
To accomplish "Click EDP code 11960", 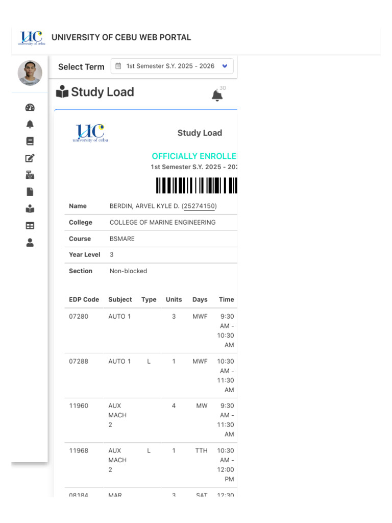I will [x=79, y=406].
